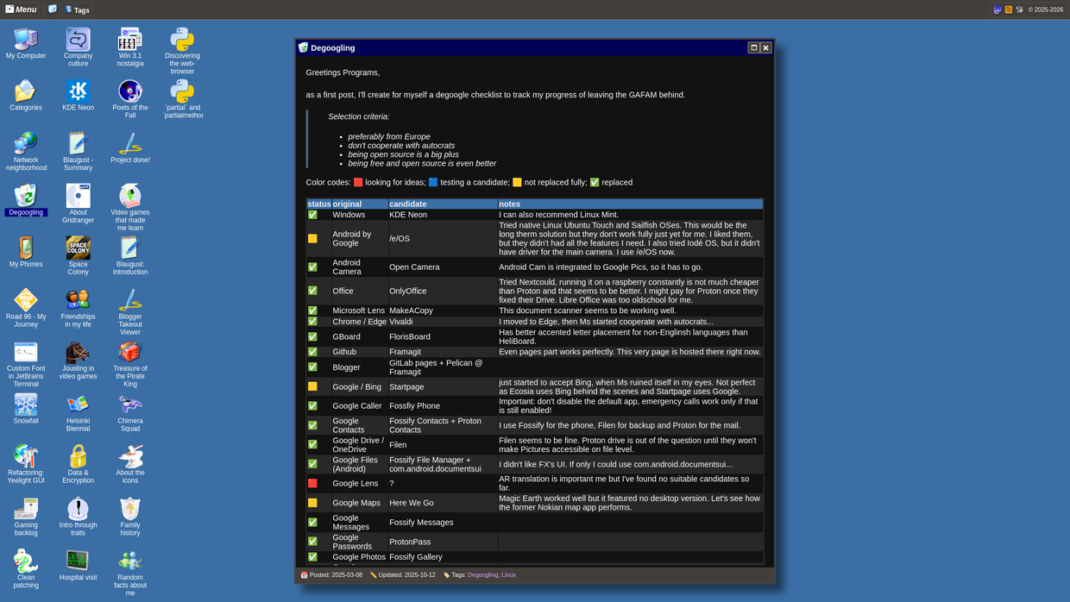The image size is (1070, 602).
Task: Open the Data & Encryption padlock icon
Action: [78, 456]
